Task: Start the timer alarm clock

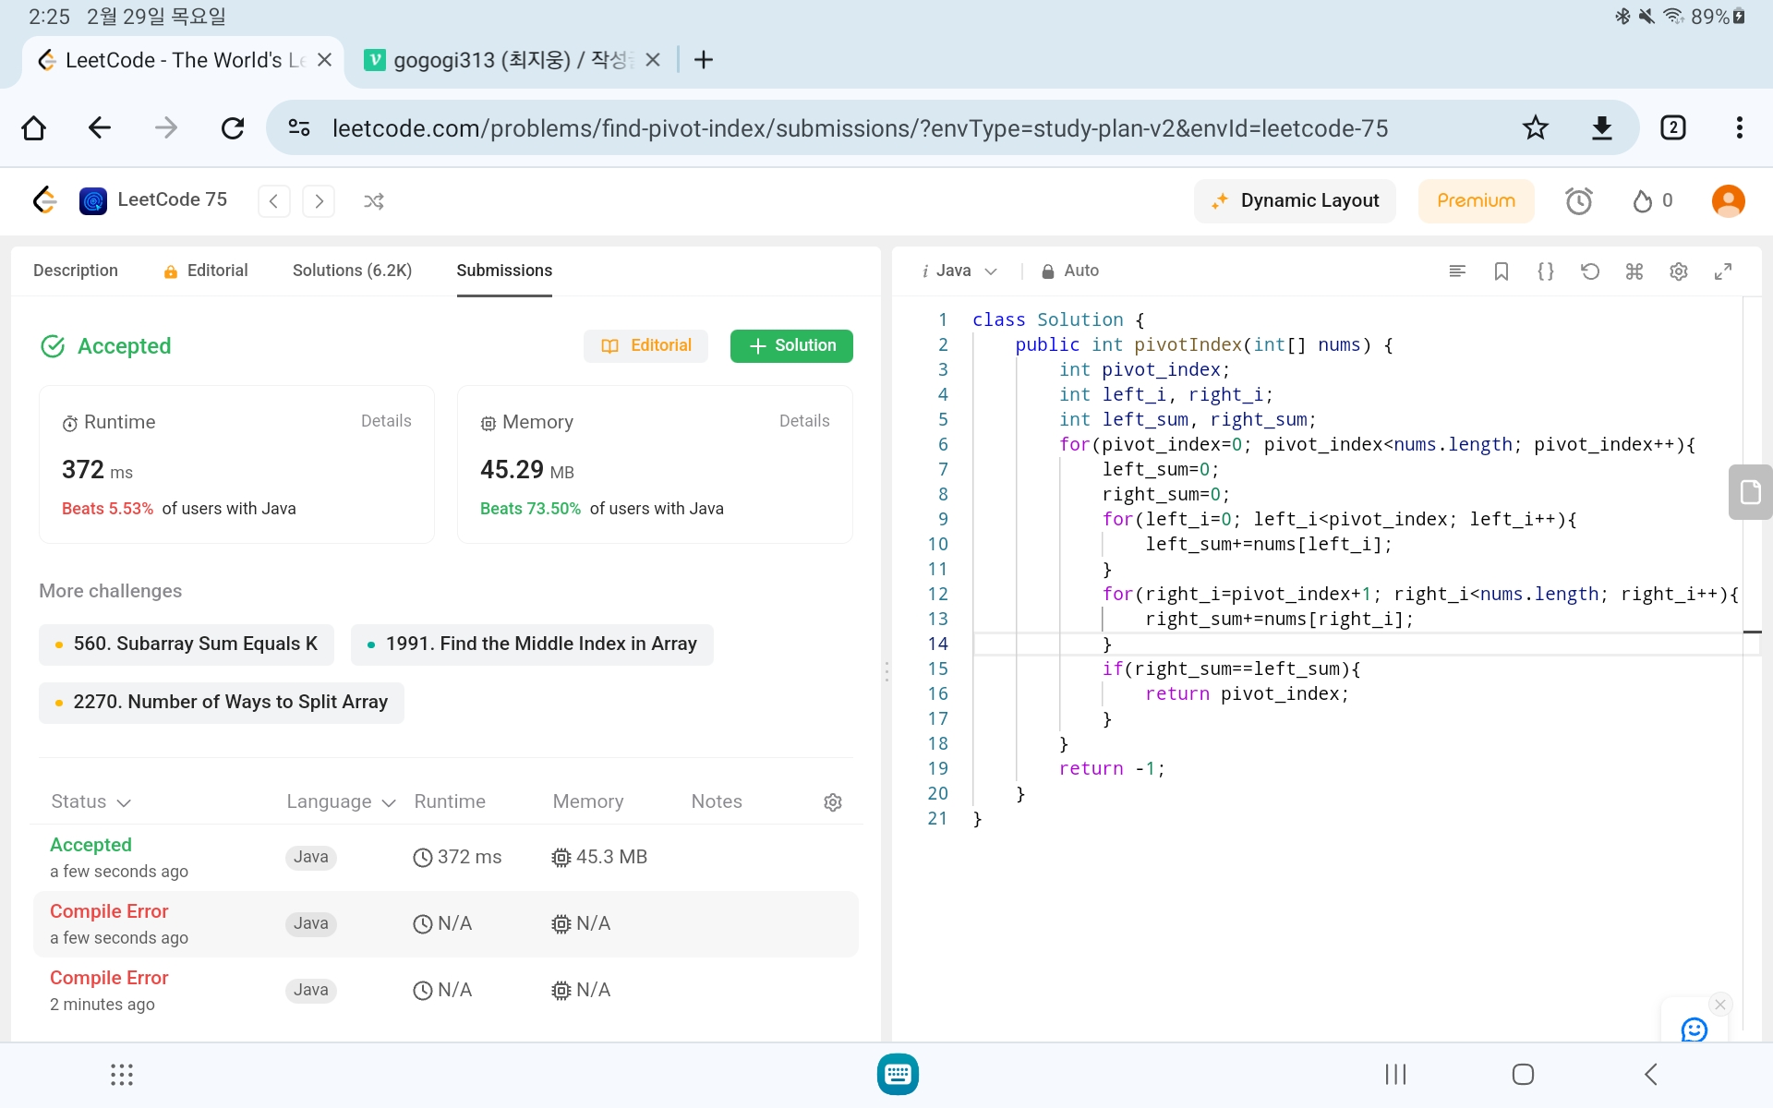Action: coord(1579,201)
